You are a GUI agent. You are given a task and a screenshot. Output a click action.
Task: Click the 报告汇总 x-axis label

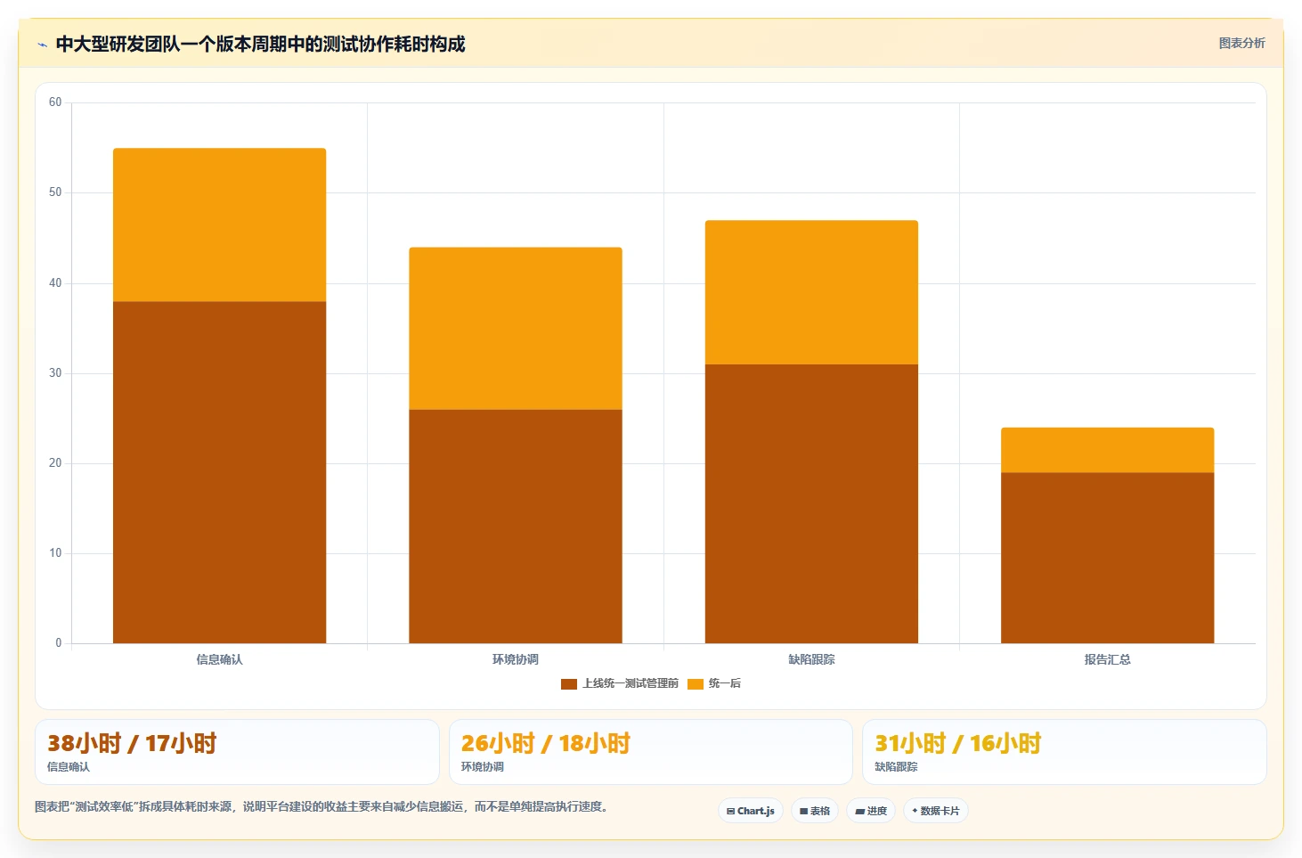(1107, 659)
